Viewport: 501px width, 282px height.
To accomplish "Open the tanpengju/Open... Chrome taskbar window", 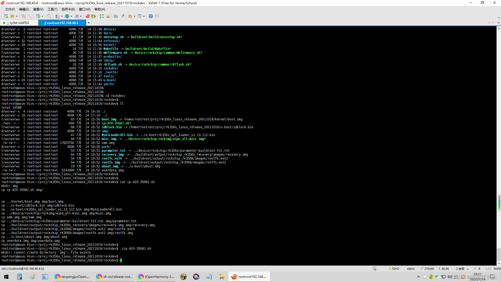I will point(72,277).
